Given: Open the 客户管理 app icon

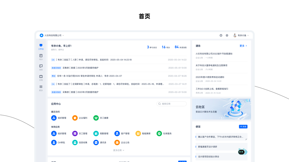Looking at the screenshot, I should pos(117,134).
